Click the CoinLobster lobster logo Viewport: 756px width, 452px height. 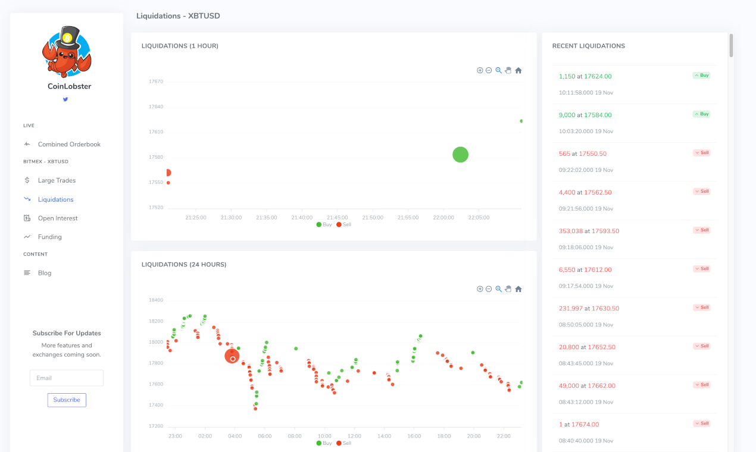point(66,52)
